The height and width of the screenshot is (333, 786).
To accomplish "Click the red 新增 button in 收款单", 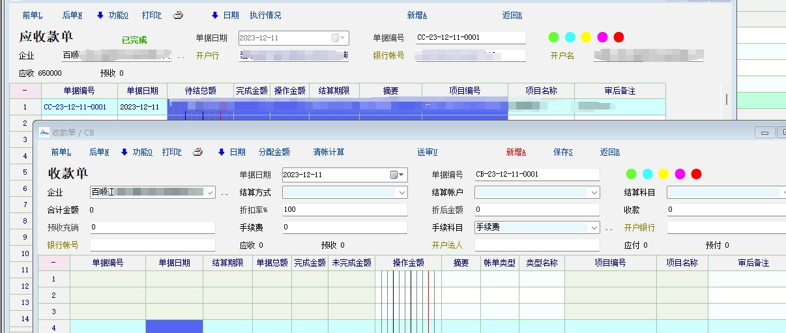I will [516, 152].
